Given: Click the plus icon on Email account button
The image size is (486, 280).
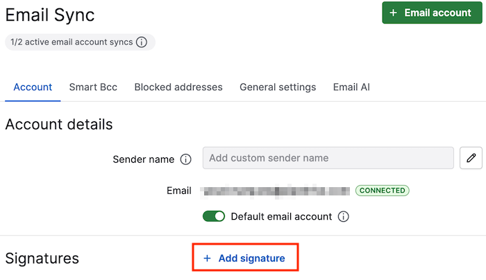Looking at the screenshot, I should pyautogui.click(x=393, y=12).
